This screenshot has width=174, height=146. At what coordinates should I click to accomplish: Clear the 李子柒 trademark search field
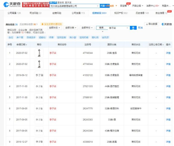[128, 28]
